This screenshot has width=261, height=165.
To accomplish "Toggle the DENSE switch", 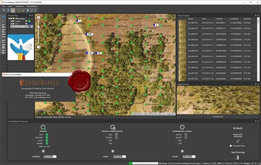I will 120,156.
